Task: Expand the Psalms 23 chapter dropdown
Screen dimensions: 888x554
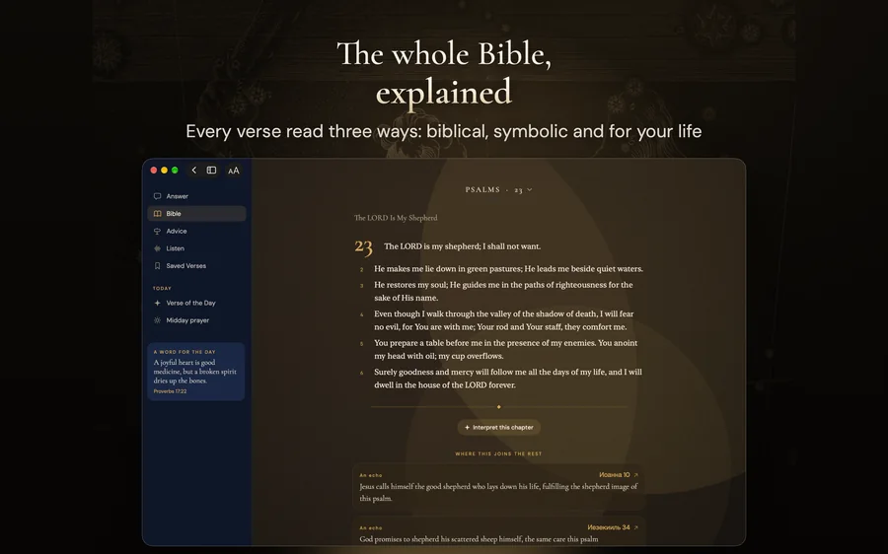Action: [498, 190]
